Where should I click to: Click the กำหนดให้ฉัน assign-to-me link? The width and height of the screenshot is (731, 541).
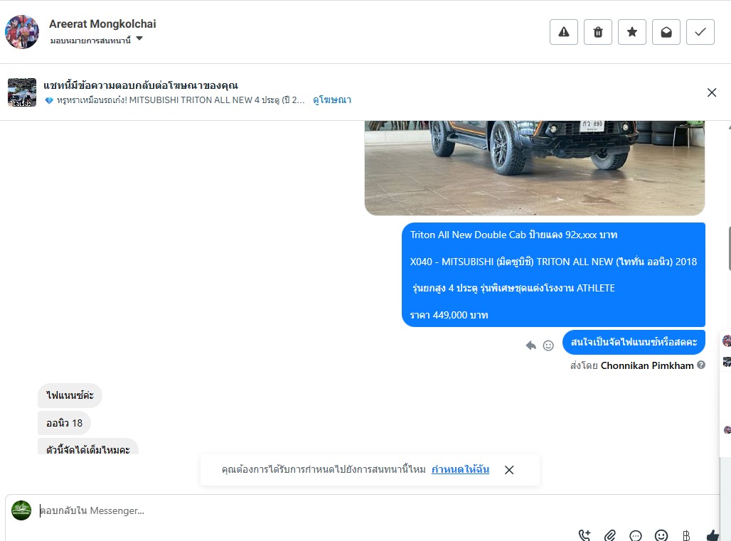pyautogui.click(x=460, y=469)
